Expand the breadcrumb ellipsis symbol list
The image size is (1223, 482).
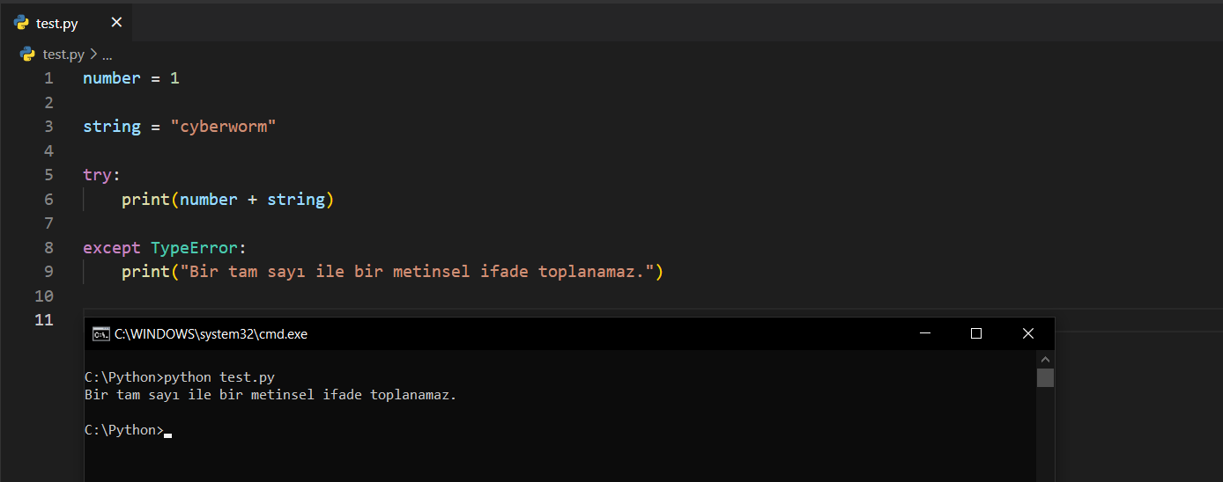[x=107, y=55]
